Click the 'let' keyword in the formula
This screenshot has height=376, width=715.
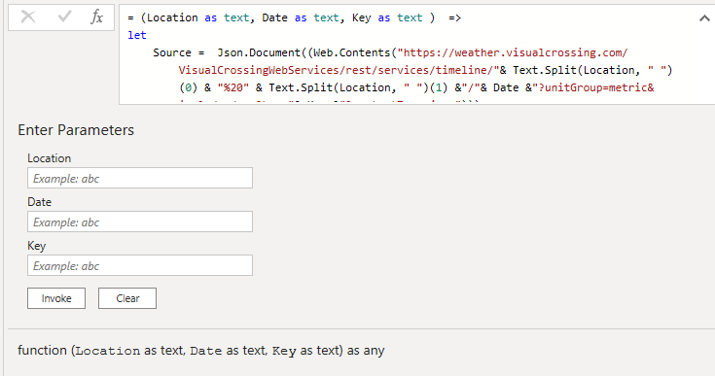click(x=137, y=35)
